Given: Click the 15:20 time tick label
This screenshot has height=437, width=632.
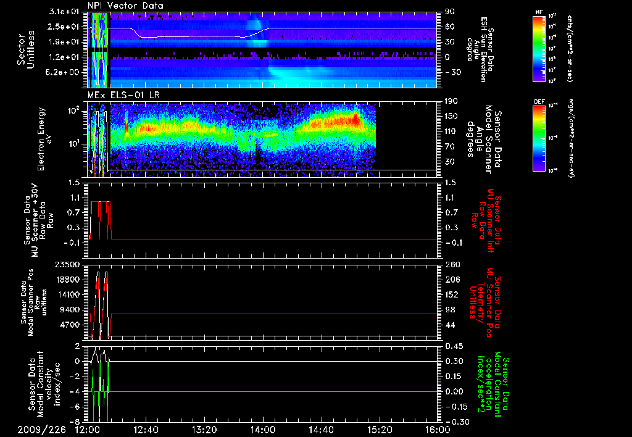Looking at the screenshot, I should click(380, 430).
